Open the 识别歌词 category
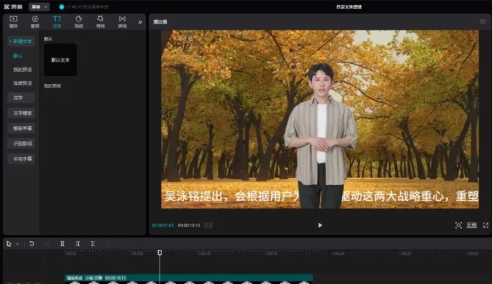The width and height of the screenshot is (492, 284). pos(21,143)
